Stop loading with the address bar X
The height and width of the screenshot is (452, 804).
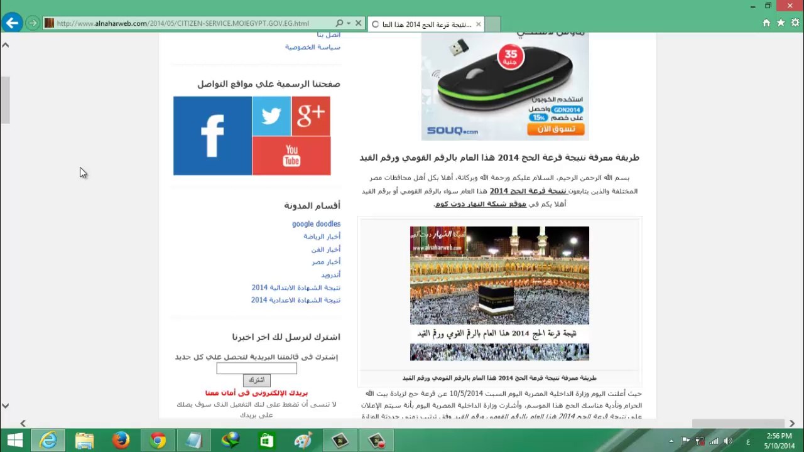pyautogui.click(x=358, y=23)
